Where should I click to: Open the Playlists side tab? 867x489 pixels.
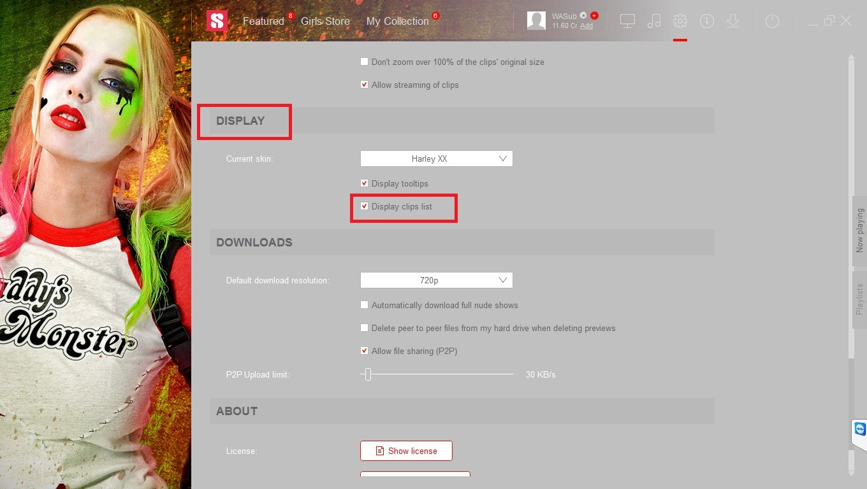pyautogui.click(x=859, y=299)
